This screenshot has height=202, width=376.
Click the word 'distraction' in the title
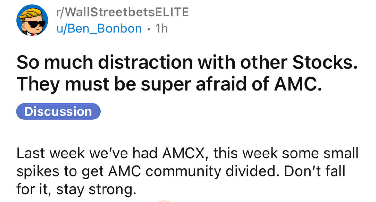[145, 63]
